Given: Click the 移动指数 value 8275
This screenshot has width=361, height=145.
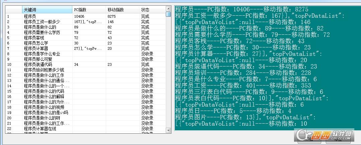Looking at the screenshot, I should coord(112,16).
